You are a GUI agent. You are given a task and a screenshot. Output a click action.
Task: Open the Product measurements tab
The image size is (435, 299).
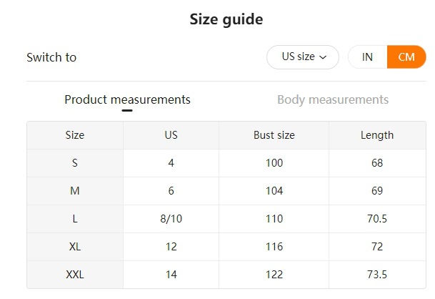point(127,99)
